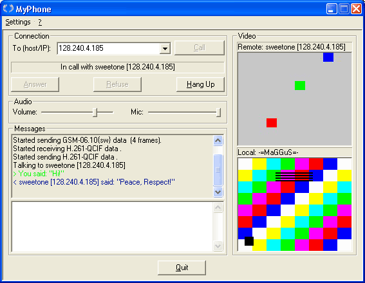
Task: Click the host/IP address field
Action: click(109, 48)
